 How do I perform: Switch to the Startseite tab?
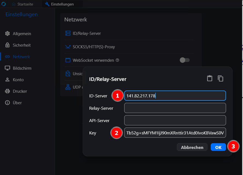(23, 4)
